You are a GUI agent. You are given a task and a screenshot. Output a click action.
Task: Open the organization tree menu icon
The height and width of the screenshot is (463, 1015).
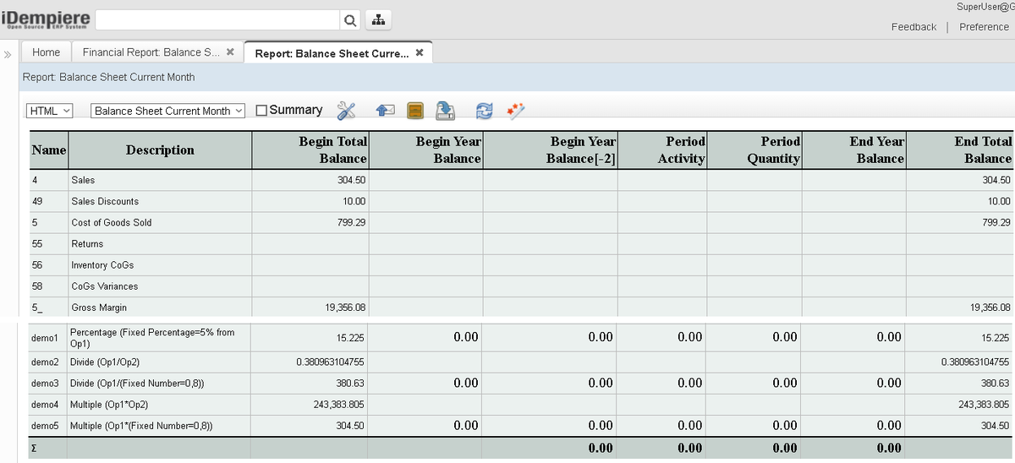379,20
